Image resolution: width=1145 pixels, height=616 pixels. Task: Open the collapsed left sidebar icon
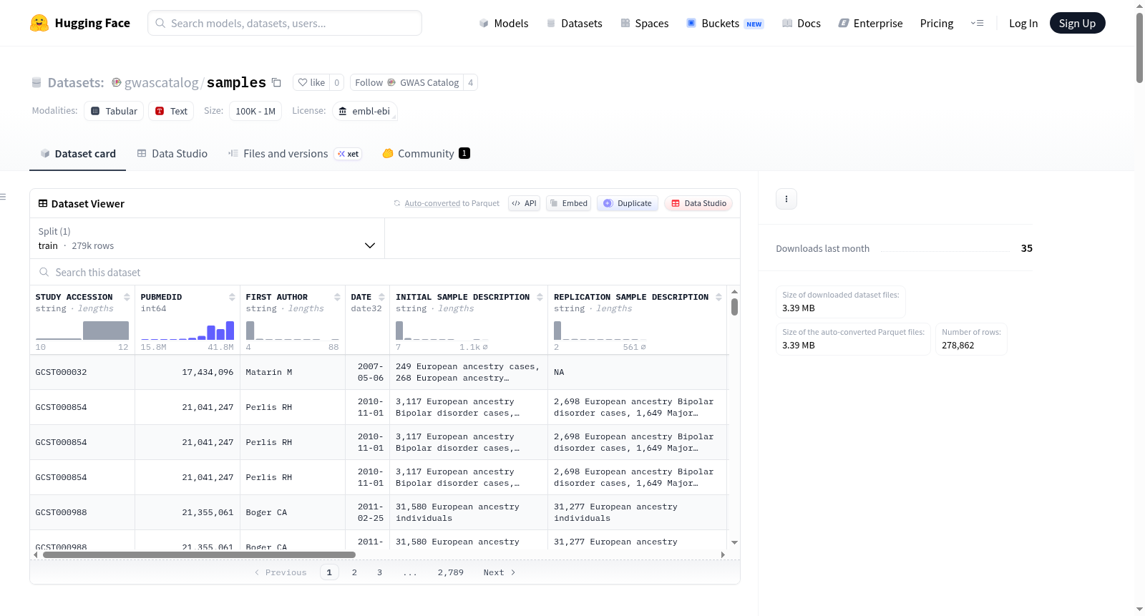click(x=3, y=197)
